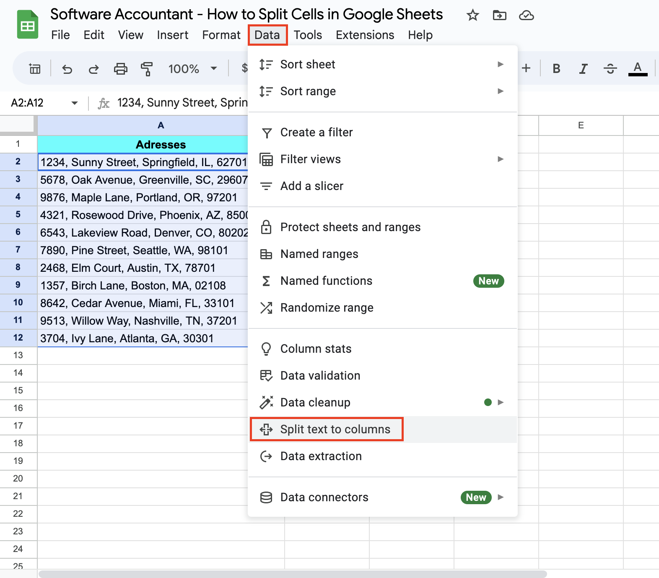The height and width of the screenshot is (578, 659).
Task: Open the View menu
Action: (131, 35)
